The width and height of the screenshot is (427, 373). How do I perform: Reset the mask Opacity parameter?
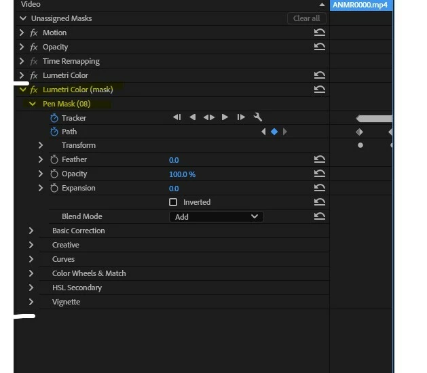pyautogui.click(x=320, y=174)
